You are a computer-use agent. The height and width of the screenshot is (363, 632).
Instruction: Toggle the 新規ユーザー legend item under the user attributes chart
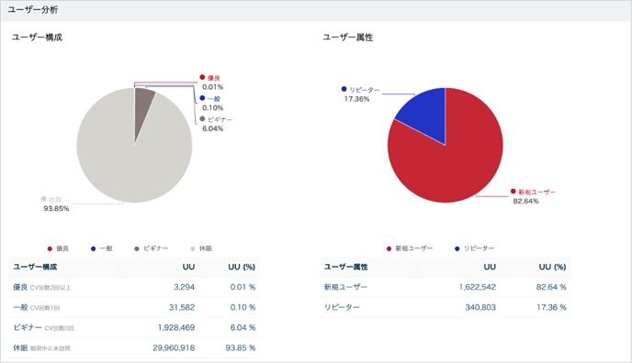pyautogui.click(x=409, y=248)
